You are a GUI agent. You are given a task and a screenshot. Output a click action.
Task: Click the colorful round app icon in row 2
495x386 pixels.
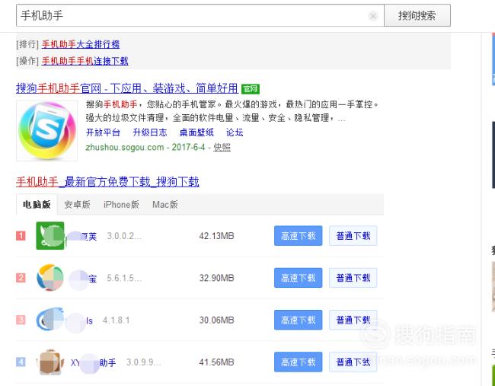(x=49, y=278)
